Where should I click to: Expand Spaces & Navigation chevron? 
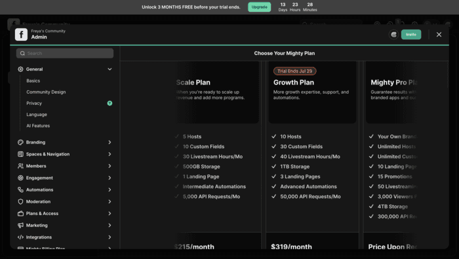110,154
